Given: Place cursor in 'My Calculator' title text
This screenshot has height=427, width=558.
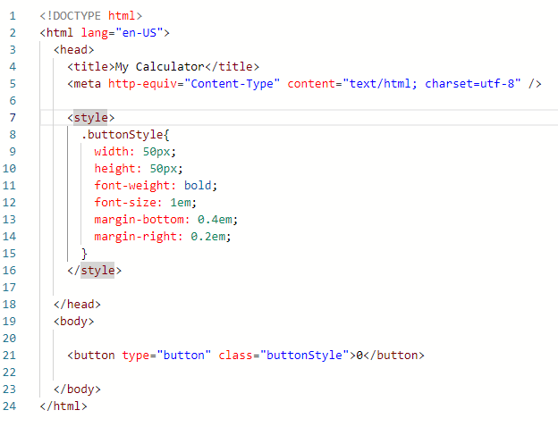Looking at the screenshot, I should [x=156, y=66].
